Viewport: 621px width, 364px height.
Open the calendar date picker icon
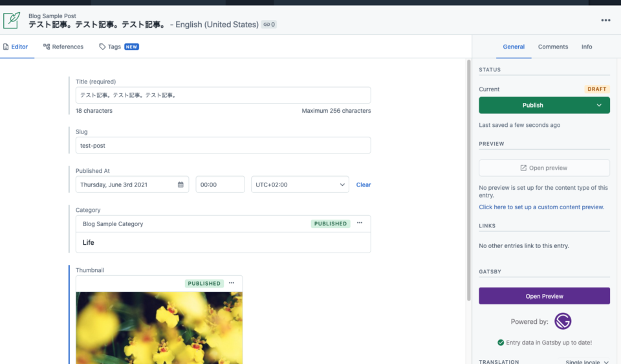(180, 185)
